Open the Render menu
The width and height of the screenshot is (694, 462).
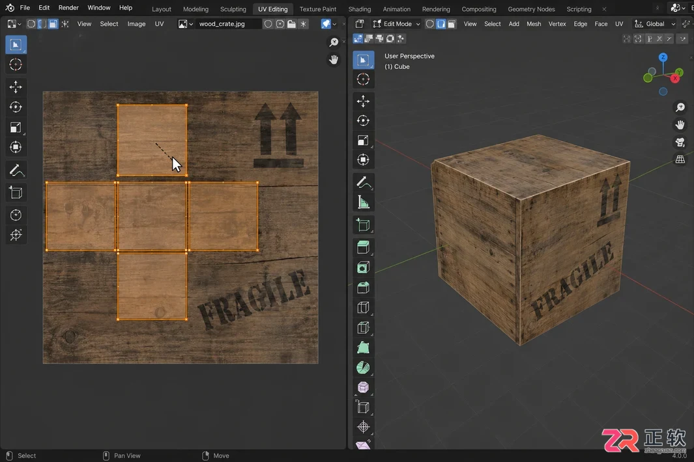coord(68,8)
